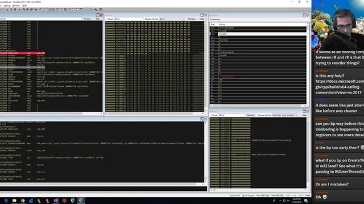This screenshot has height=204, width=364.
Task: Click the Virtual address field in top Memory window
Action: point(127,19)
